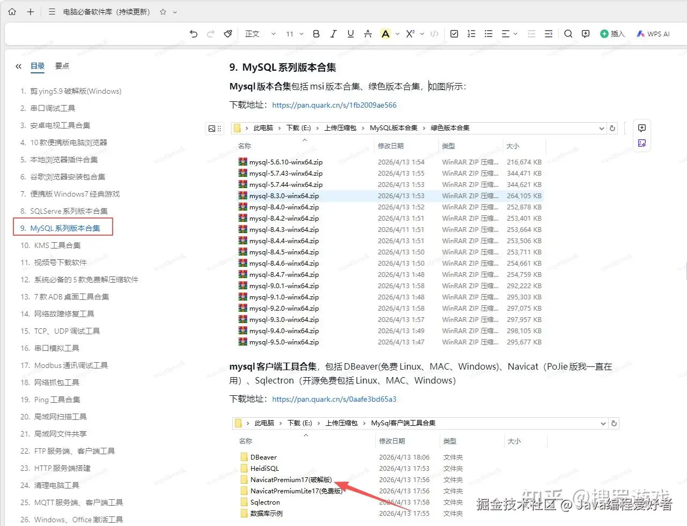Select the Format Painter brush icon
The height and width of the screenshot is (526, 687).
pyautogui.click(x=228, y=34)
